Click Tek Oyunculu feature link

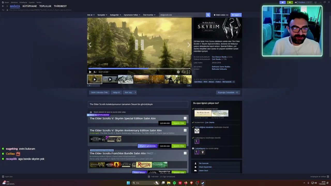pos(204,164)
